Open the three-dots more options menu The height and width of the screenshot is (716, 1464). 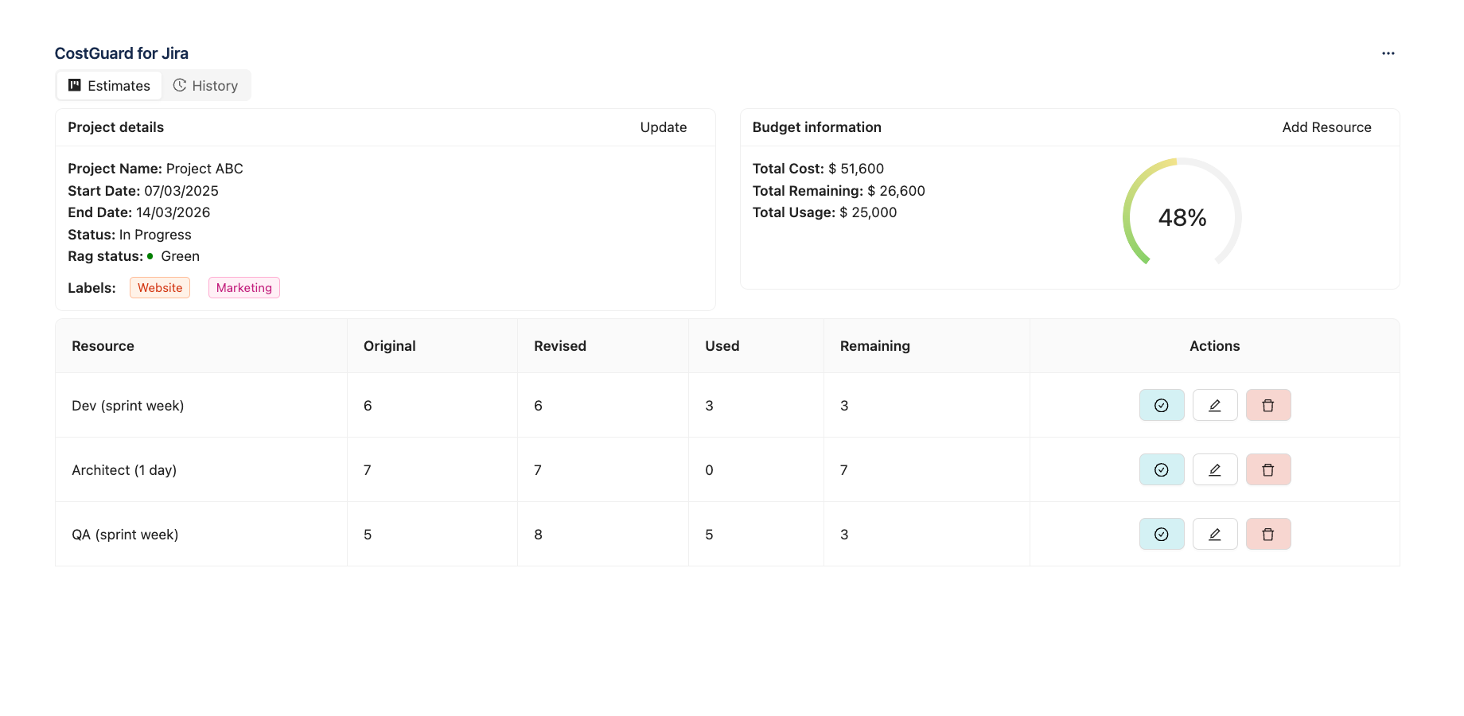[1388, 53]
